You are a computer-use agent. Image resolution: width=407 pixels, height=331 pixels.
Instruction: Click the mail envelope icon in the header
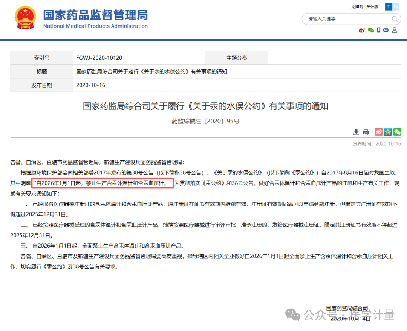tap(386, 30)
